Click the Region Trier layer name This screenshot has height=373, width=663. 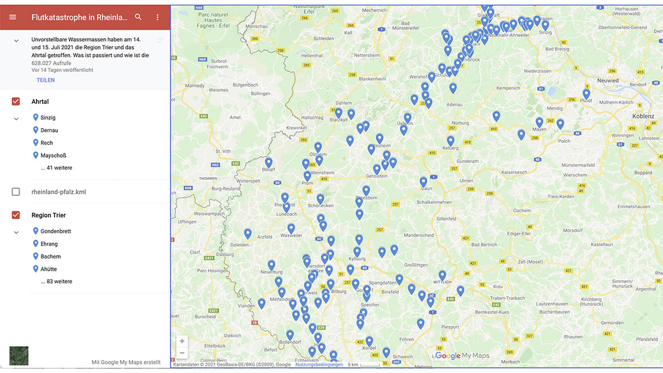[x=49, y=215]
